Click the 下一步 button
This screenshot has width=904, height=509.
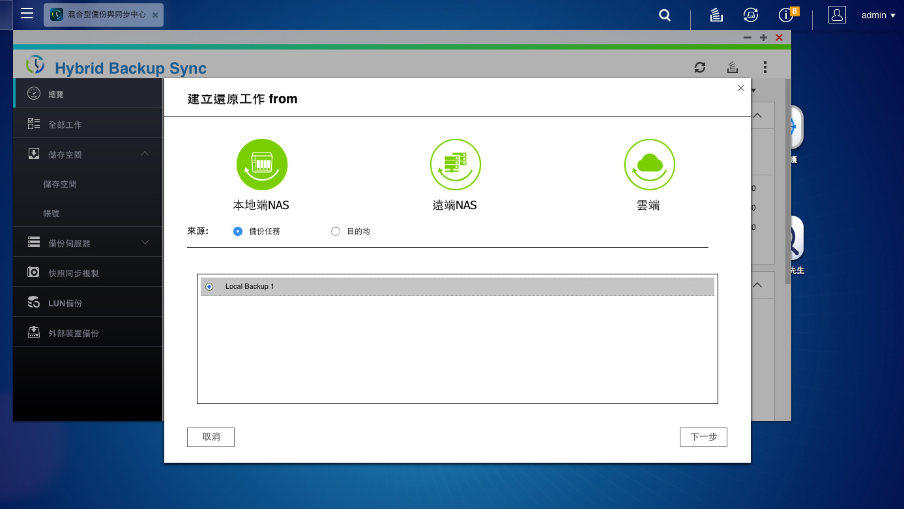pos(703,437)
